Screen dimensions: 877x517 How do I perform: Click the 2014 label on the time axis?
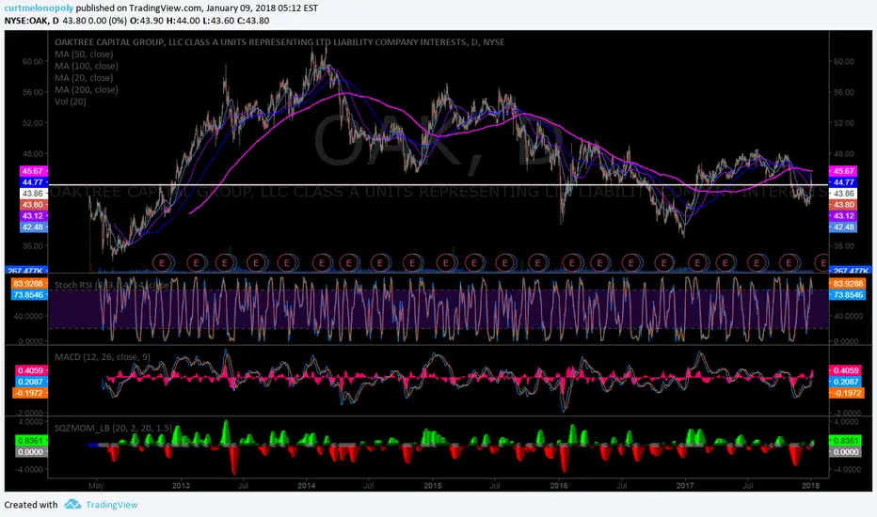click(307, 486)
